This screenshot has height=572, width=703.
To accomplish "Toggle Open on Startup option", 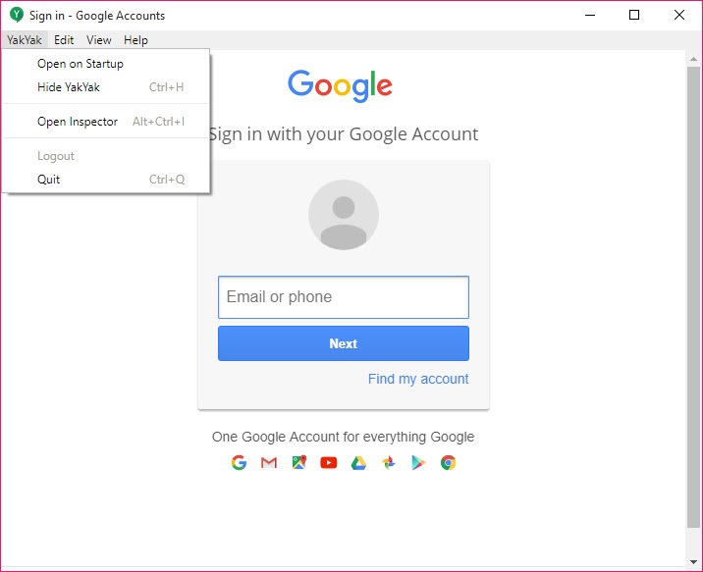I will [x=106, y=64].
